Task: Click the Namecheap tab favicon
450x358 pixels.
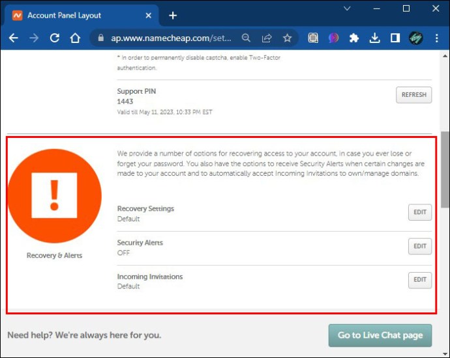Action: (x=17, y=16)
